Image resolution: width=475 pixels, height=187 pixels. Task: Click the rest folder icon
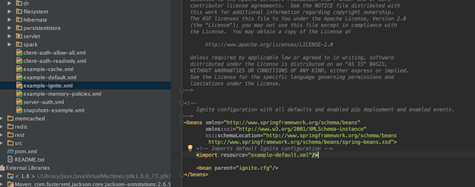pos(10,135)
